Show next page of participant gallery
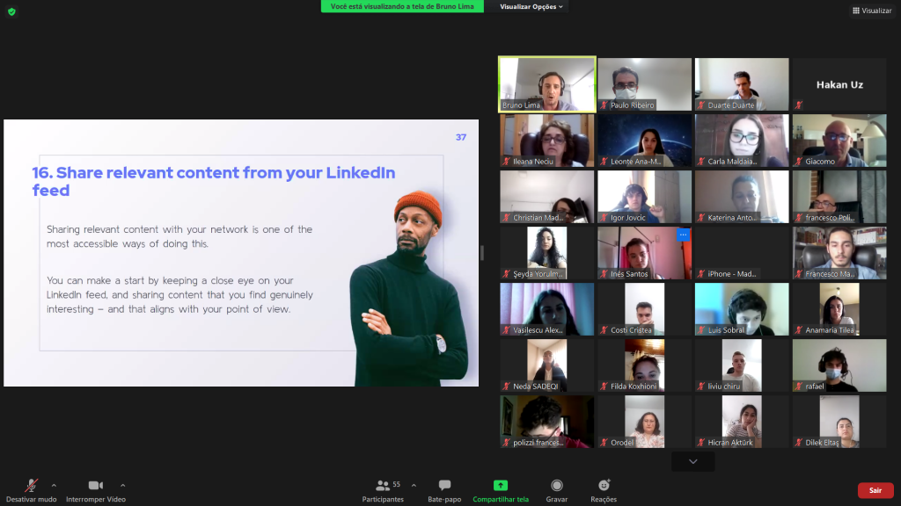This screenshot has width=901, height=506. click(x=693, y=461)
